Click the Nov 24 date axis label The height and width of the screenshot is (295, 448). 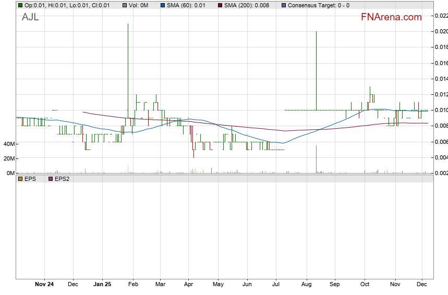click(x=44, y=285)
